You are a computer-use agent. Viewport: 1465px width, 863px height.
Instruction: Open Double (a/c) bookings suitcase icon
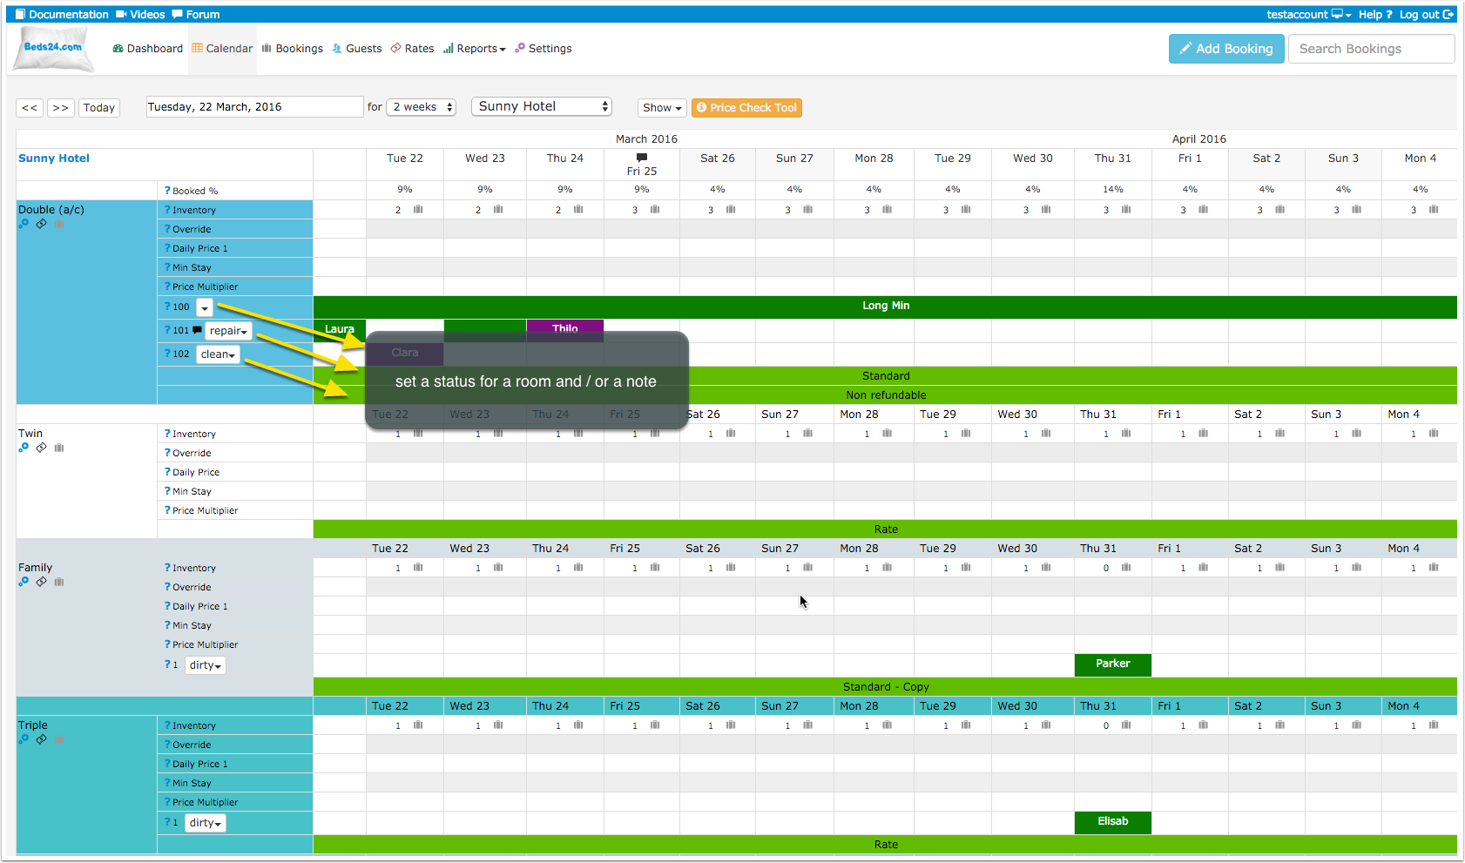click(59, 224)
